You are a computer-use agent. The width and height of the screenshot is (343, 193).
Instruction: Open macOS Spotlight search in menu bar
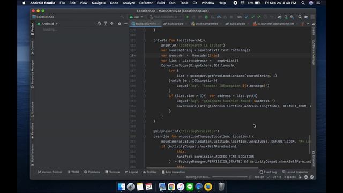(x=303, y=3)
